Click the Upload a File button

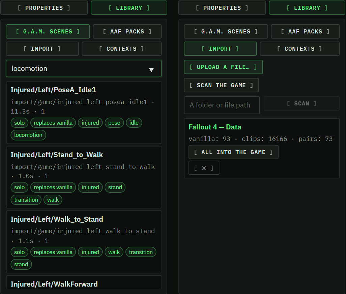click(x=223, y=67)
